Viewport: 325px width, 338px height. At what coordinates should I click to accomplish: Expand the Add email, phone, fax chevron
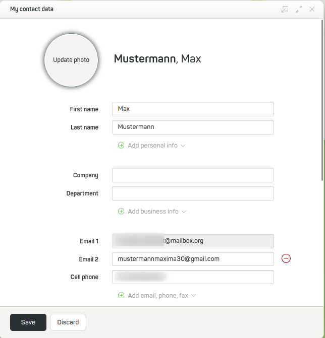click(x=193, y=296)
